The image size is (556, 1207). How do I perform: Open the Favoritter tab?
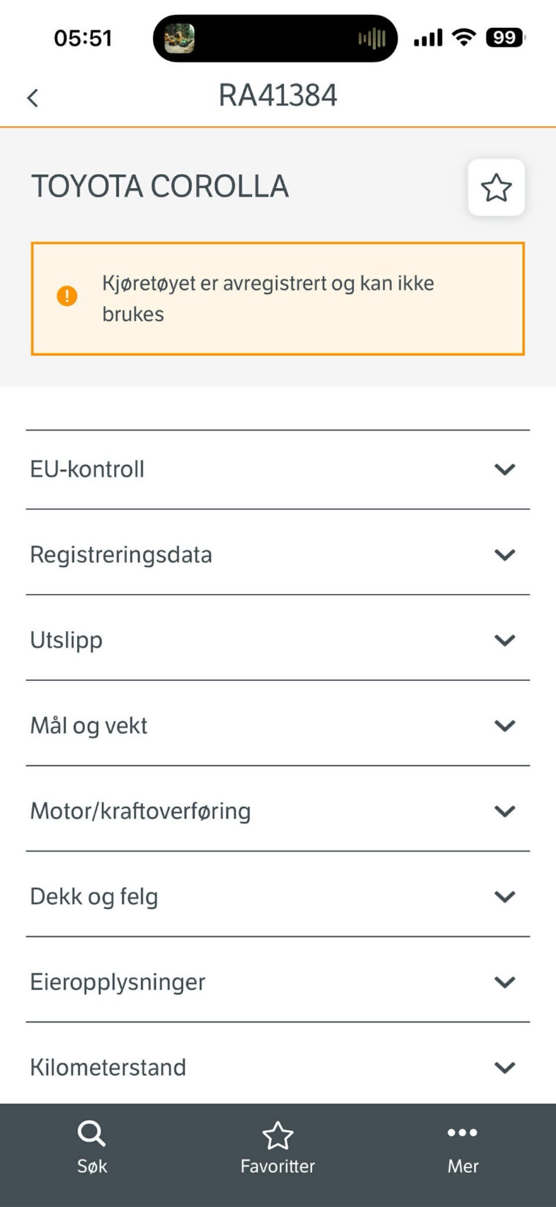(278, 1147)
